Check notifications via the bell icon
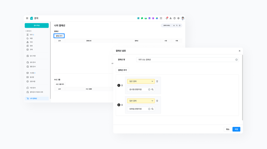267x149 pixels. click(167, 18)
